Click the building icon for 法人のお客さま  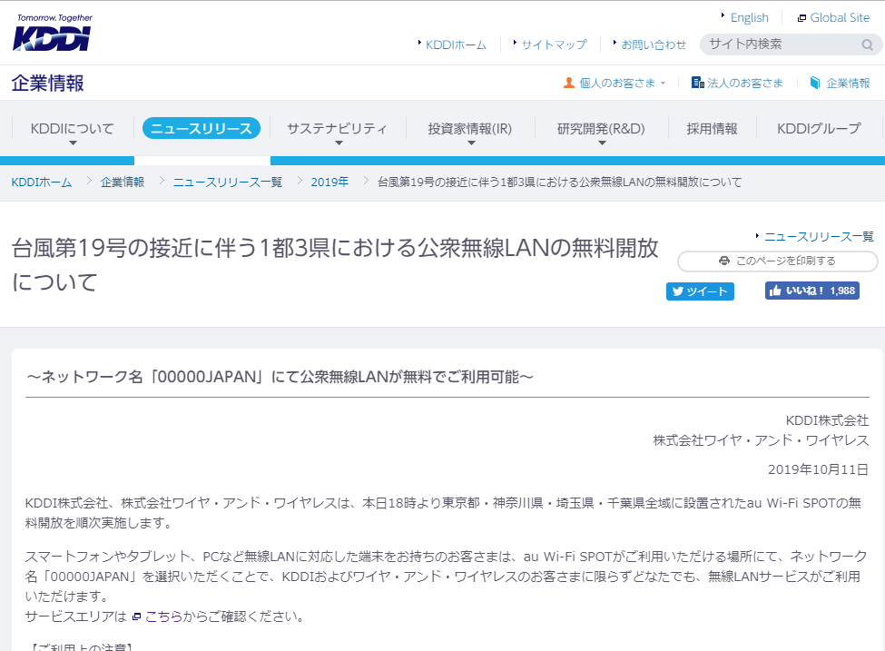697,83
